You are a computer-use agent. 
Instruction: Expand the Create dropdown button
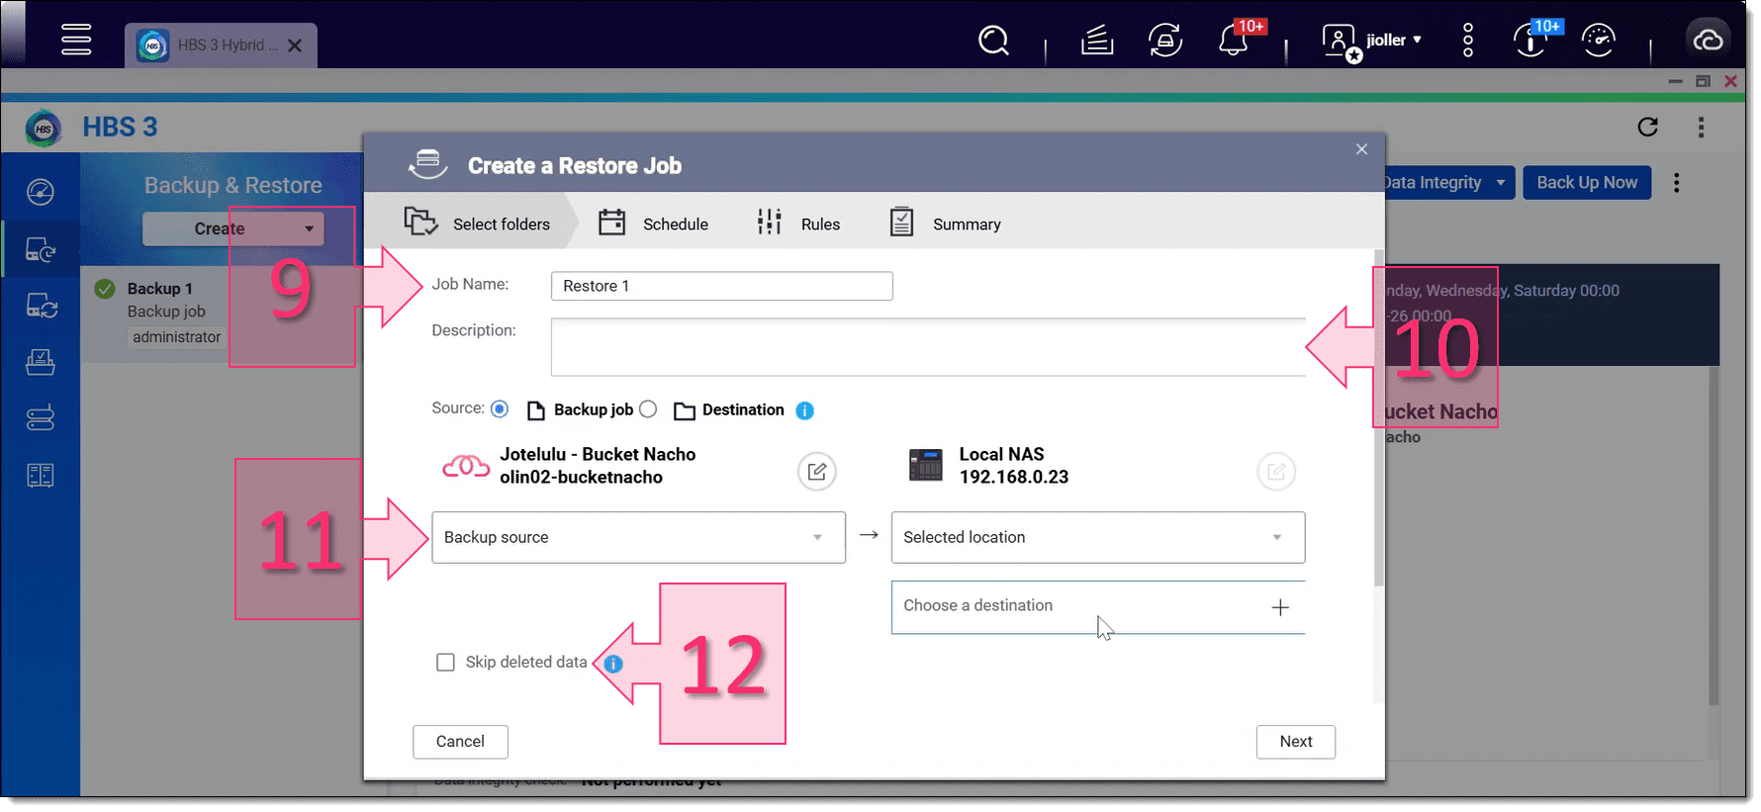coord(233,228)
